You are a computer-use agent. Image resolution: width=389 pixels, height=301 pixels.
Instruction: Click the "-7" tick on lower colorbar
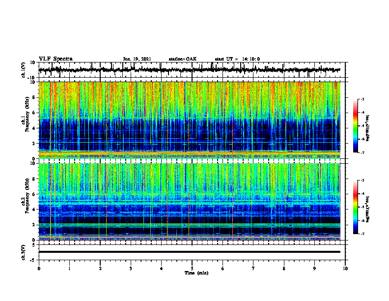coord(362,234)
